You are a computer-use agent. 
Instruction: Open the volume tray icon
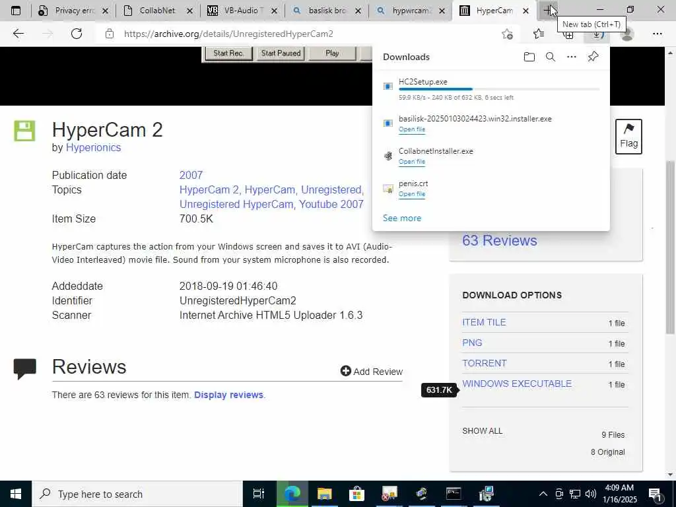591,494
